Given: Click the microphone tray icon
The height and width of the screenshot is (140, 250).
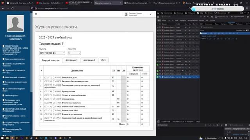Looking at the screenshot, I should tap(225, 138).
